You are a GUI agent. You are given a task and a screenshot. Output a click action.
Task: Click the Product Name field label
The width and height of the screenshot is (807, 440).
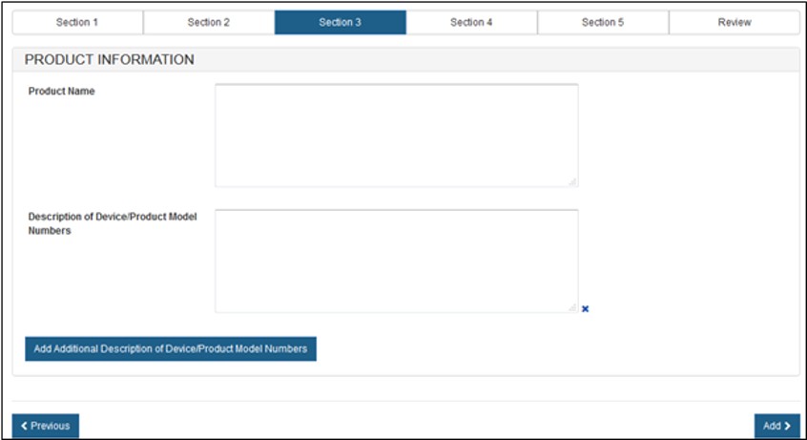[62, 92]
